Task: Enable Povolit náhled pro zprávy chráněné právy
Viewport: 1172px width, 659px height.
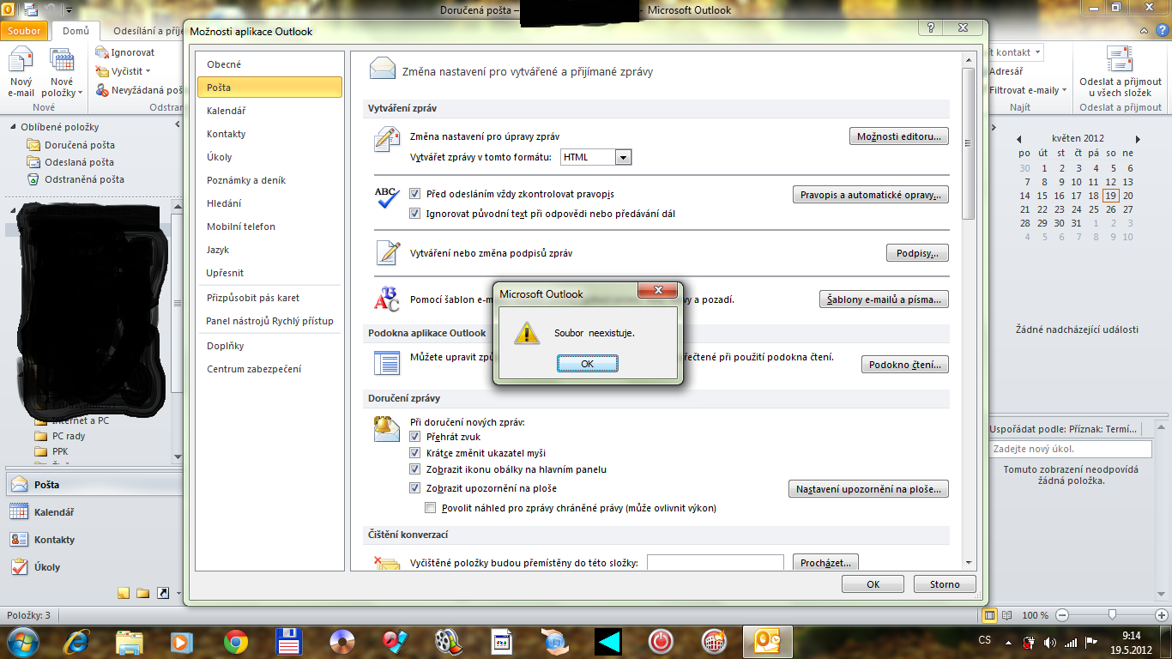Action: tap(431, 508)
